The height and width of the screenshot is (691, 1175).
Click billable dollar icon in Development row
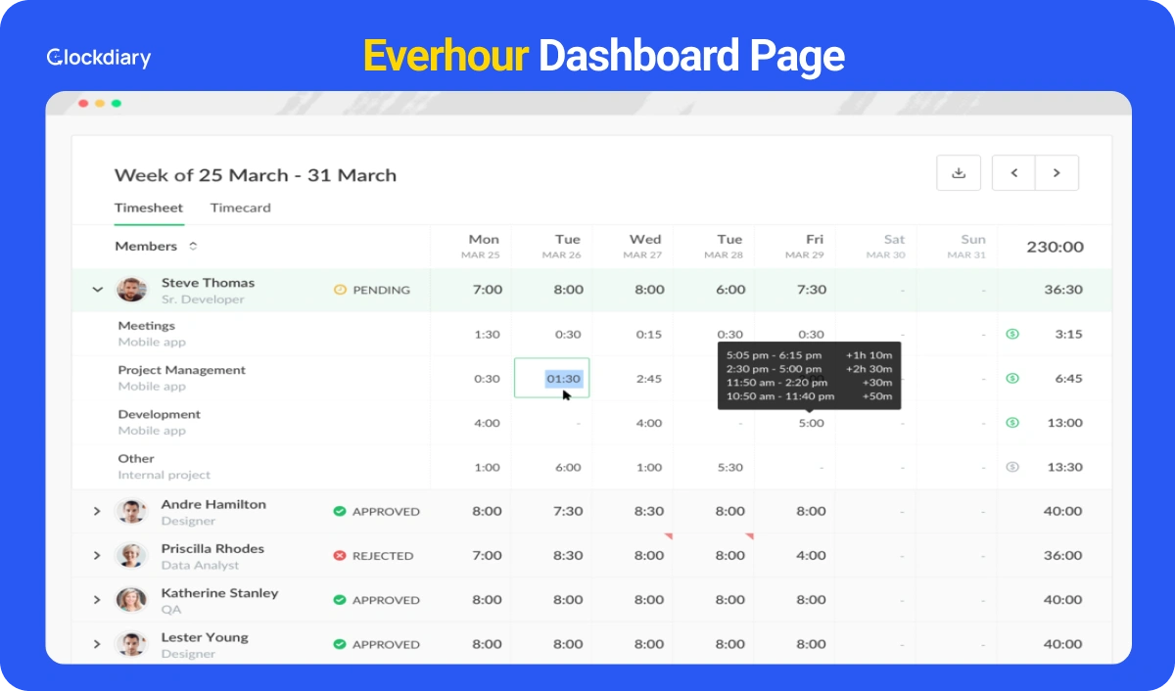tap(1012, 423)
